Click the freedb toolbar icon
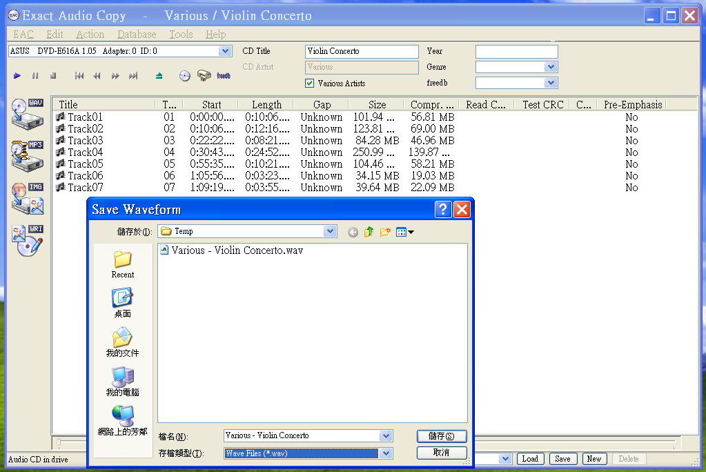Image resolution: width=706 pixels, height=472 pixels. click(224, 76)
